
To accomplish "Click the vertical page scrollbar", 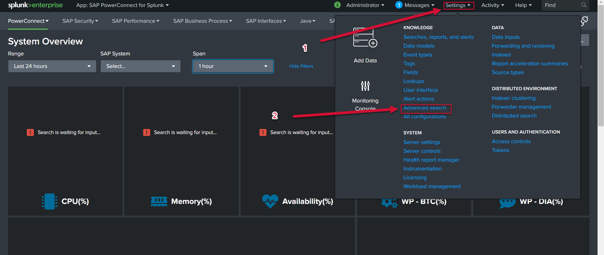I will (x=601, y=80).
